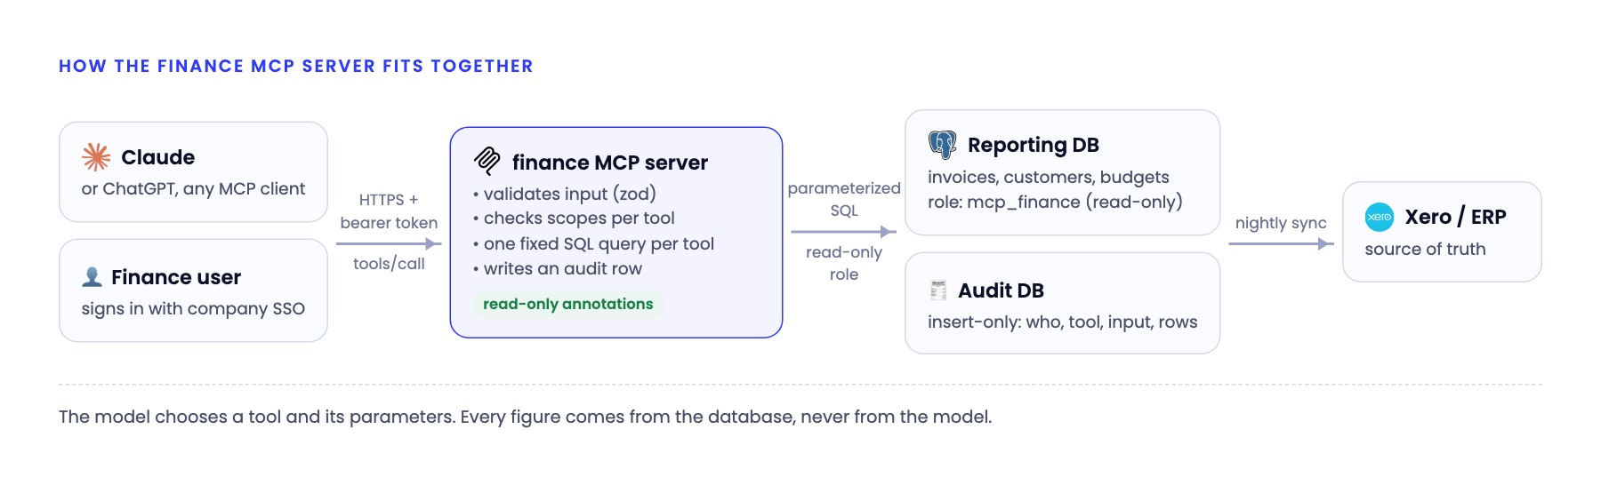Screen dimensions: 1601x485
Task: Click 'or ChatGPT, any MCP client' text
Action: [193, 189]
